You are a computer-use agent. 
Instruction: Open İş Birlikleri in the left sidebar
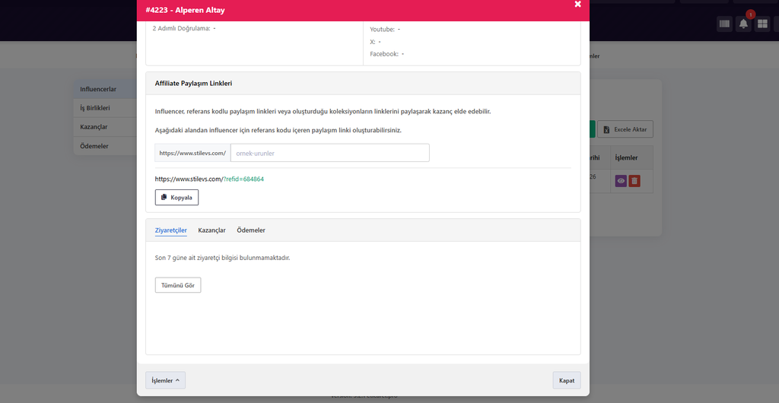pyautogui.click(x=105, y=108)
